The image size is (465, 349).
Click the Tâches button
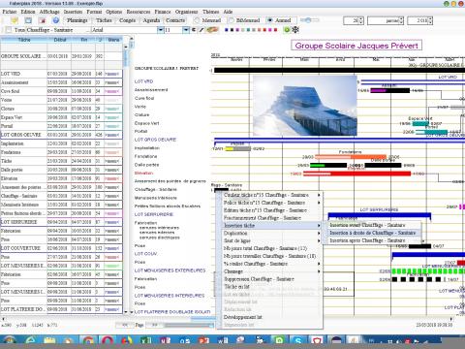pos(104,20)
